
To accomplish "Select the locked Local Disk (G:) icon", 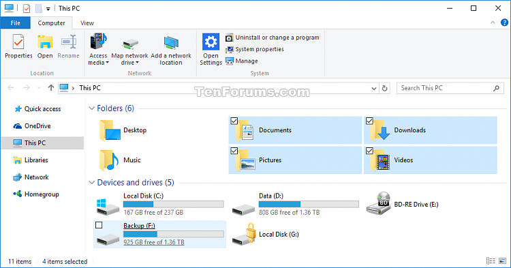I will [244, 233].
